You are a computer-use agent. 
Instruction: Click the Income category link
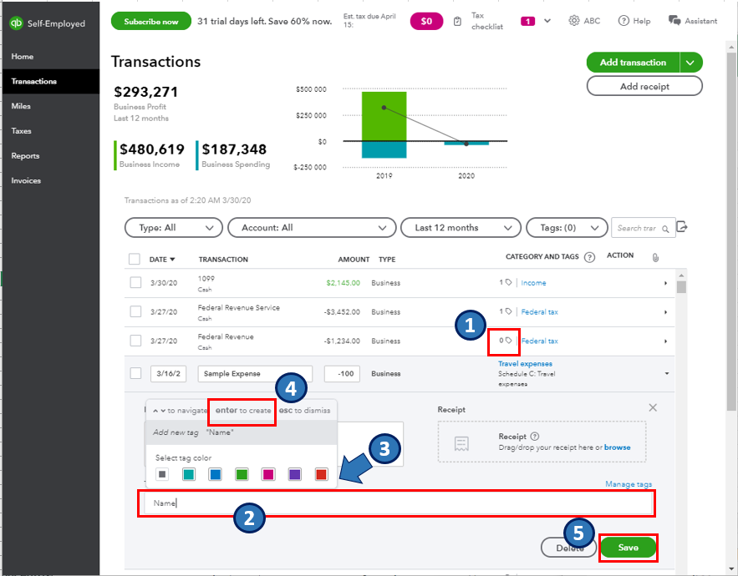[x=533, y=283]
